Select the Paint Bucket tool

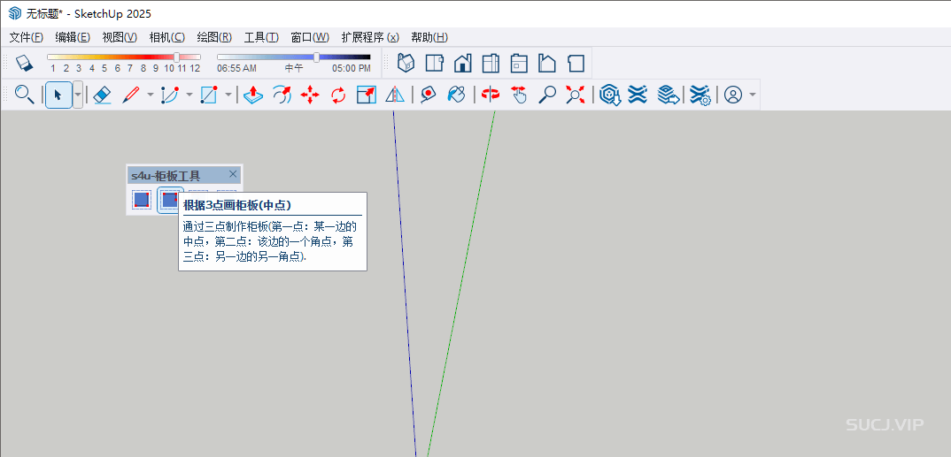[457, 95]
